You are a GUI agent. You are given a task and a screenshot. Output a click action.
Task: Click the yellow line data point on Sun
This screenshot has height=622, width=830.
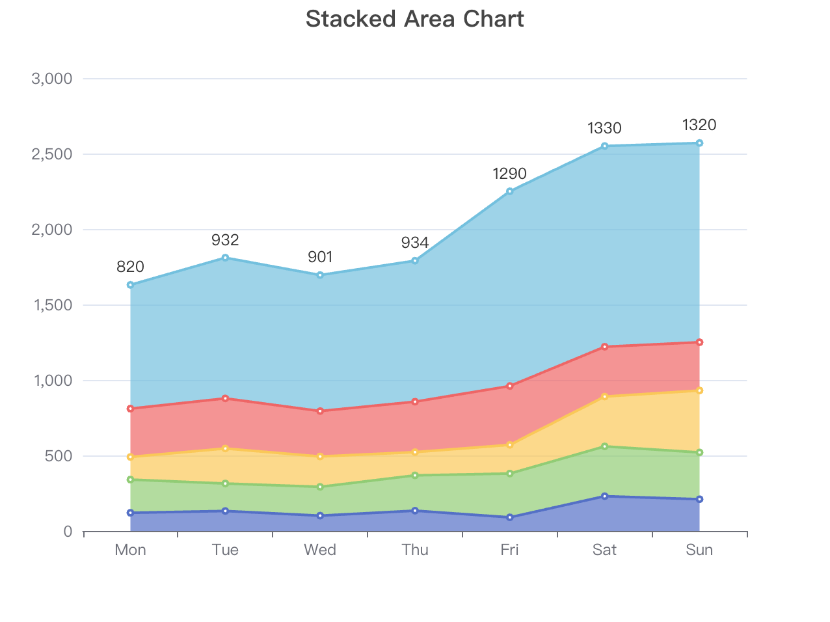tap(699, 390)
